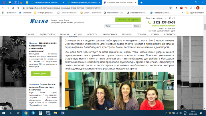Open the Windows notification center
Viewport: 206px width, 116px height.
[x=201, y=113]
